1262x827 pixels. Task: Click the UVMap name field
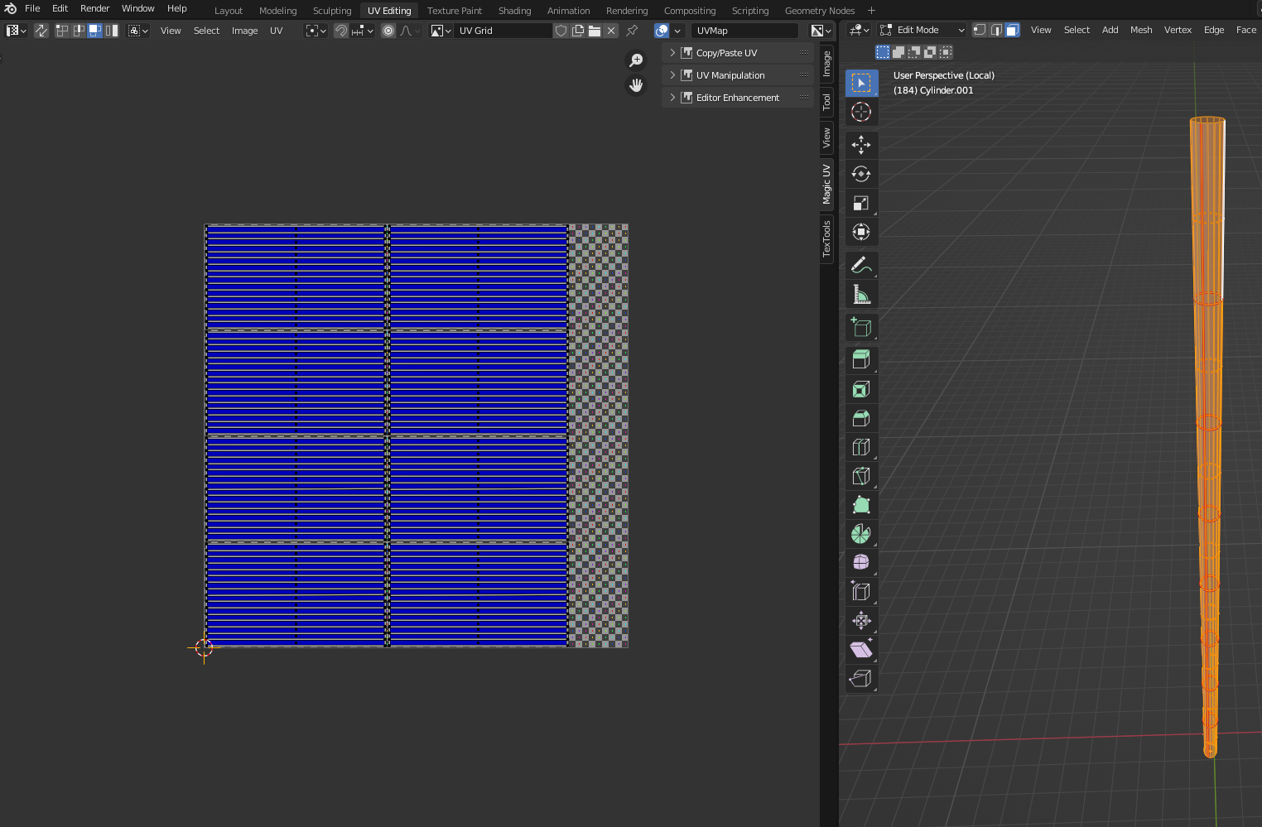pyautogui.click(x=744, y=31)
